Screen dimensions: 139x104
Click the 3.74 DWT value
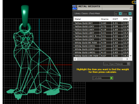point(115,40)
